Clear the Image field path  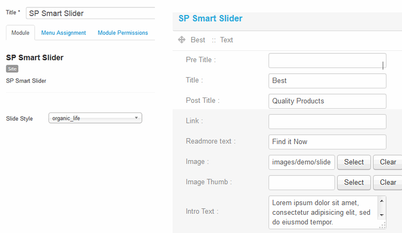[x=388, y=162]
